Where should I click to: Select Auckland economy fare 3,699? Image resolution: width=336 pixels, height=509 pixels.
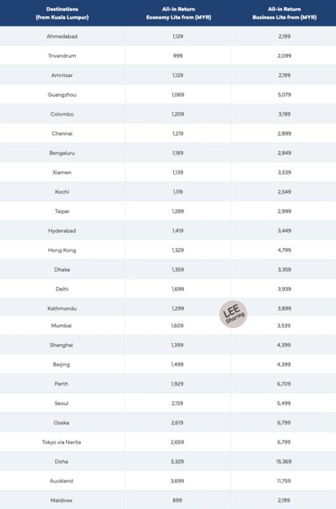coord(177,481)
